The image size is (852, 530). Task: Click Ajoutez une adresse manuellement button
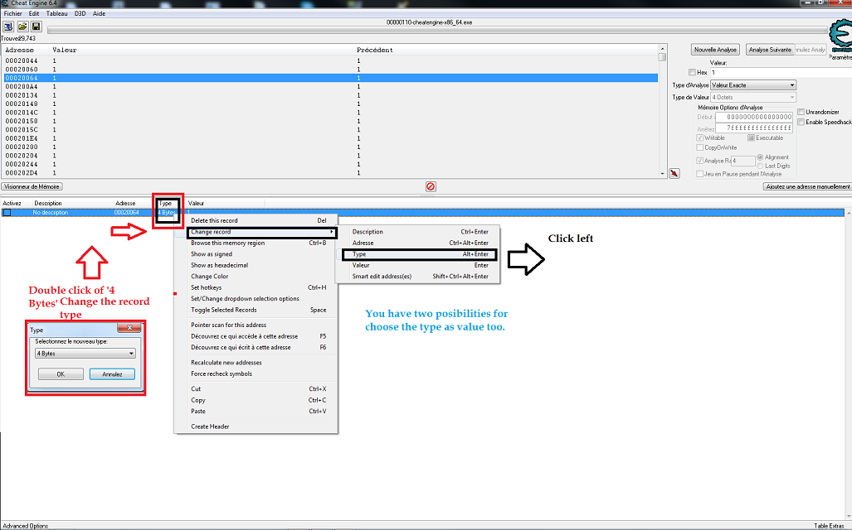[806, 187]
